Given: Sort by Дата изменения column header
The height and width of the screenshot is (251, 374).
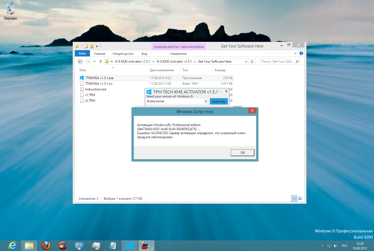Looking at the screenshot, I should tap(162, 70).
